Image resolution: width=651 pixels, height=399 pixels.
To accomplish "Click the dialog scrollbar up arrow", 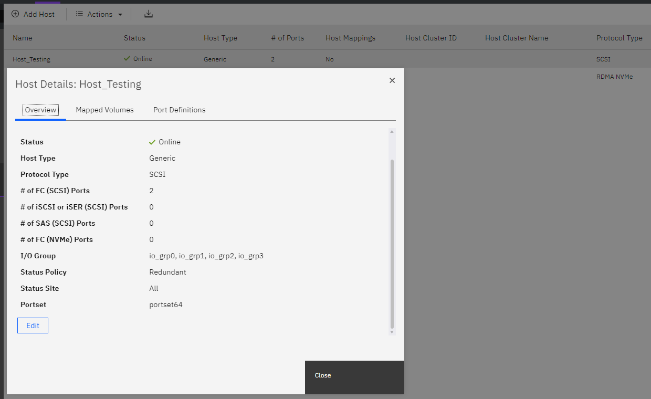I will point(392,132).
